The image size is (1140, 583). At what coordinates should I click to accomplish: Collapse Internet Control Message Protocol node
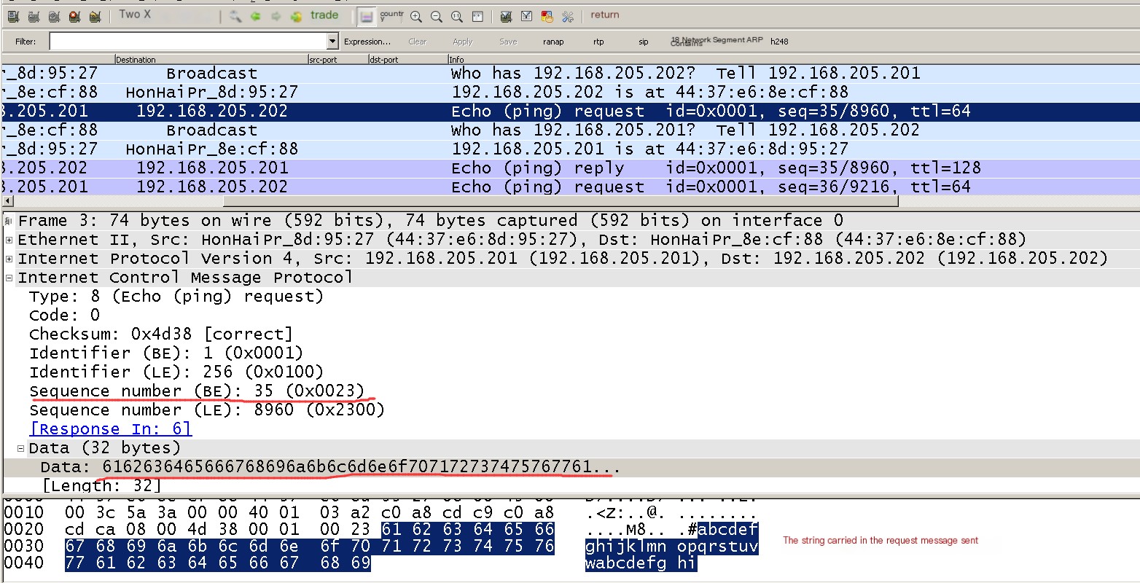pos(9,278)
